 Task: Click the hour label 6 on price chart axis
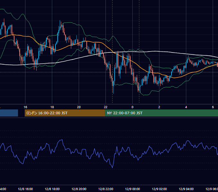tap(213, 107)
